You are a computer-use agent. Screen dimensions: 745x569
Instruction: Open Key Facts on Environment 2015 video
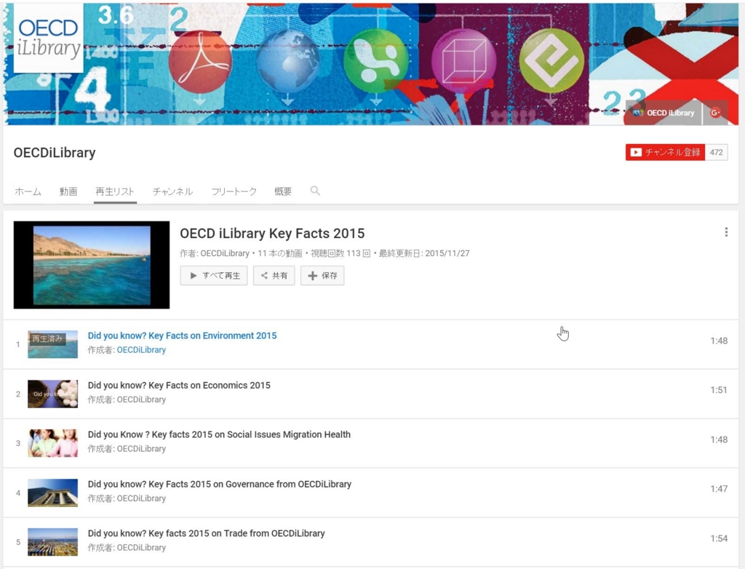(x=182, y=335)
